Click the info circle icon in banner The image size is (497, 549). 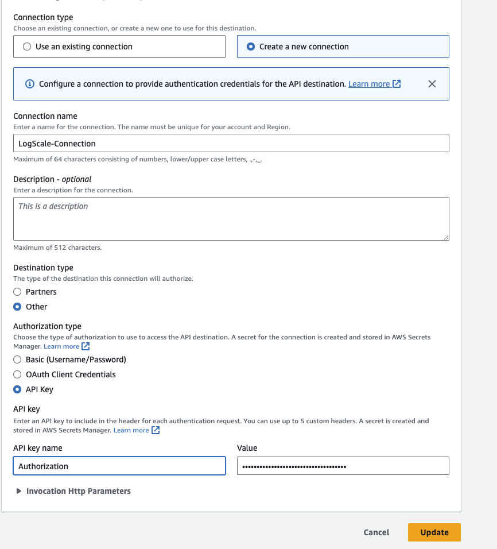click(x=30, y=84)
